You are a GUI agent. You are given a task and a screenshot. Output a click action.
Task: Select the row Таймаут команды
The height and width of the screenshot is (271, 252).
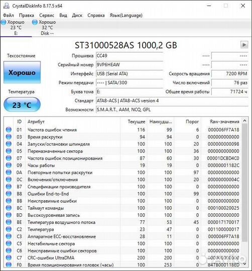point(122,208)
